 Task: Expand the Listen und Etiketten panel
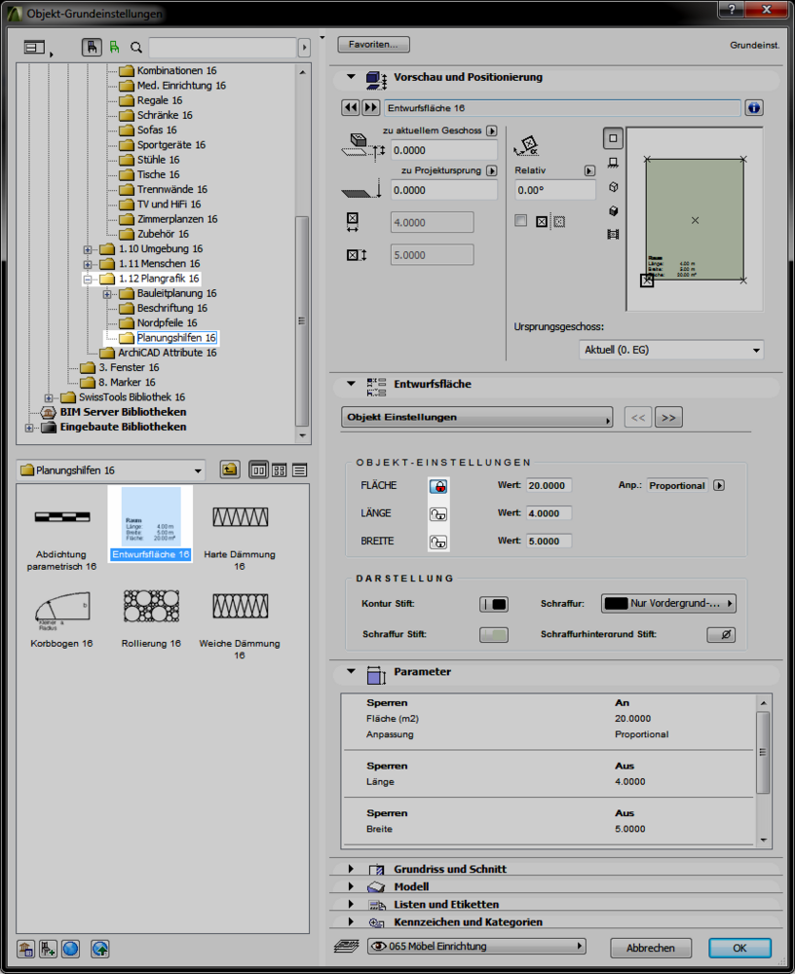[351, 904]
